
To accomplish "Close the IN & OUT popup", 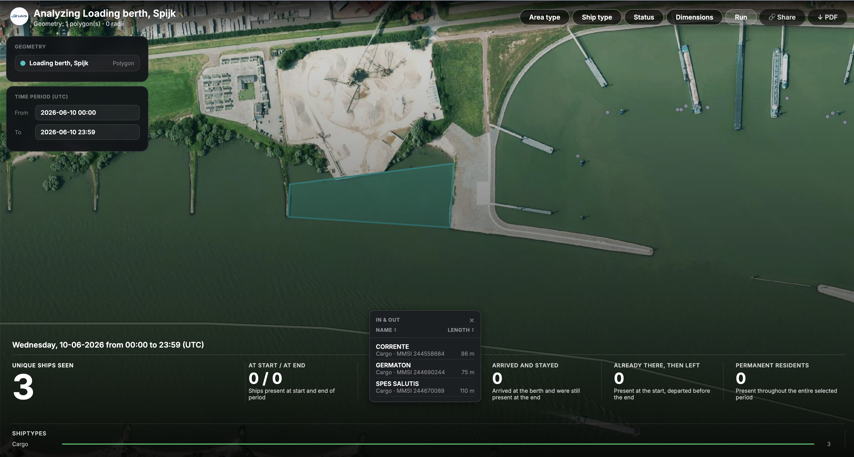I will pyautogui.click(x=471, y=320).
